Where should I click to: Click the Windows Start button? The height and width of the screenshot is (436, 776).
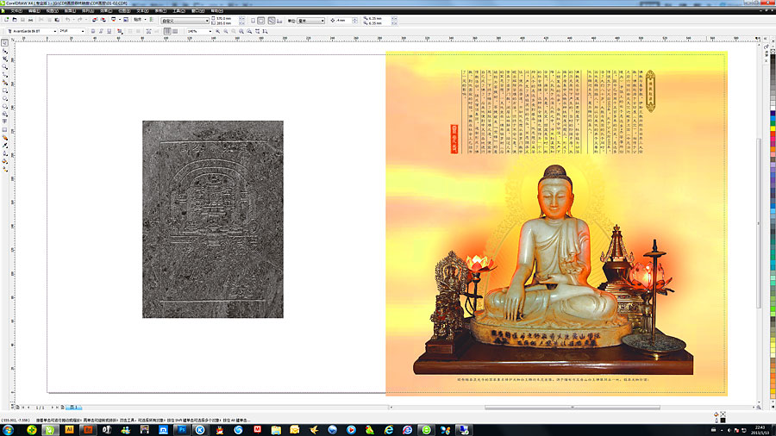pos(9,428)
